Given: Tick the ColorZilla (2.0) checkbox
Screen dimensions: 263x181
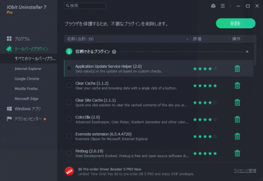Looking at the screenshot, I should coord(69,119).
